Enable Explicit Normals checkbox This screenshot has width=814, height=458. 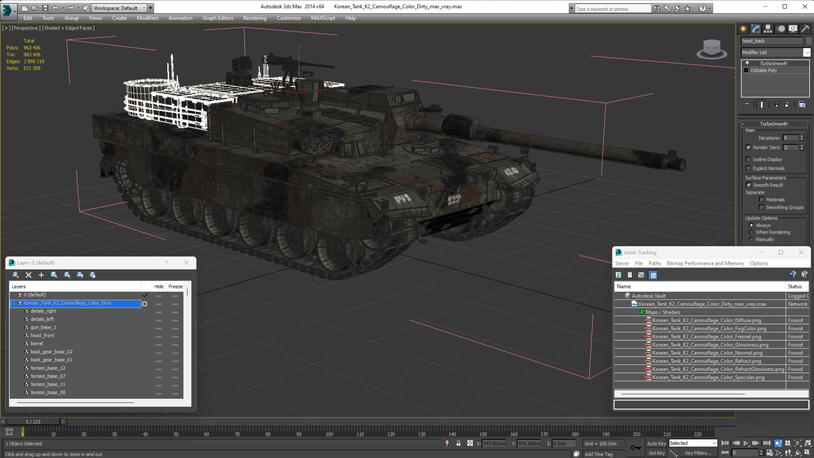pyautogui.click(x=748, y=168)
